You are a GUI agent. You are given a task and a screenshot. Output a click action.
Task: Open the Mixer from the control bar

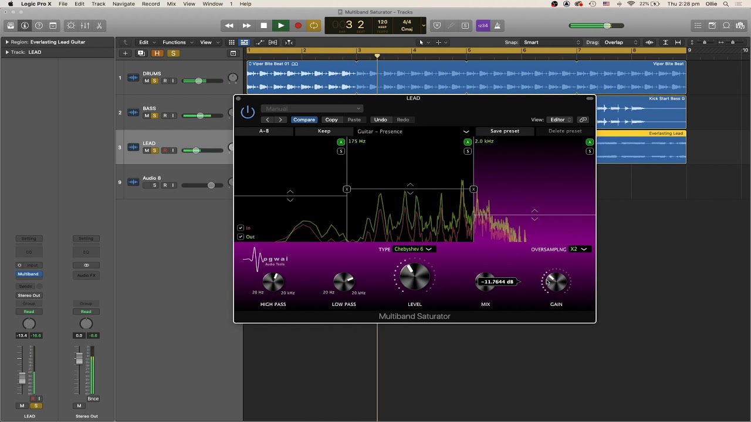(x=85, y=26)
